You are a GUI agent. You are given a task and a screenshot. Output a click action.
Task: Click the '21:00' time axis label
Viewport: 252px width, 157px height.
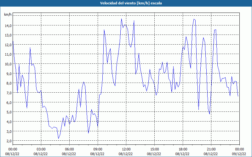(211, 149)
